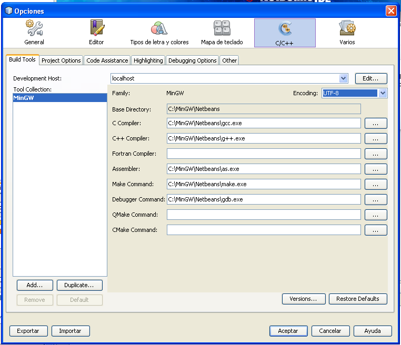
Task: Open Mapa de teclado category
Action: pyautogui.click(x=222, y=33)
